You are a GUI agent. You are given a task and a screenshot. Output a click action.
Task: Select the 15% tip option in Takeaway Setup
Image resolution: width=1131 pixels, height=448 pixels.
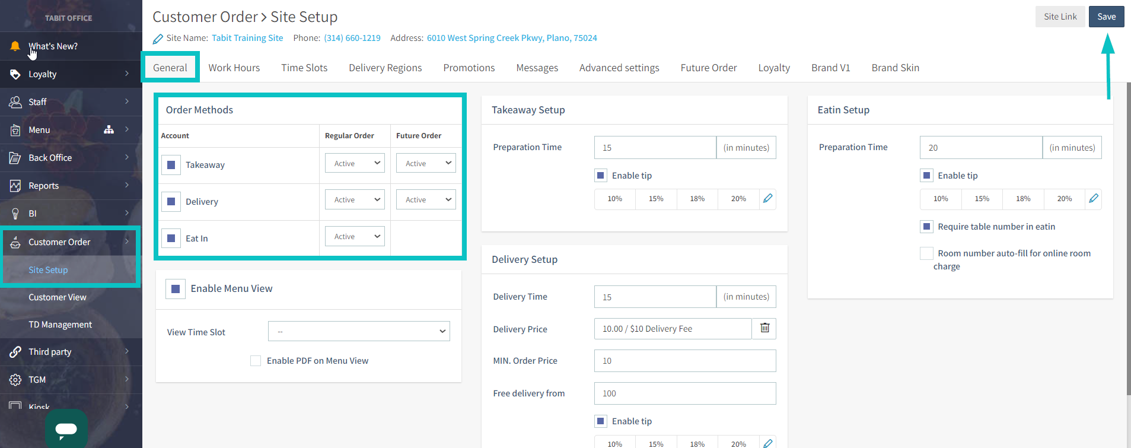click(x=656, y=199)
